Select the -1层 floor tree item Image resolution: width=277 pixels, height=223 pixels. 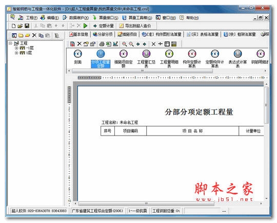click(30, 48)
